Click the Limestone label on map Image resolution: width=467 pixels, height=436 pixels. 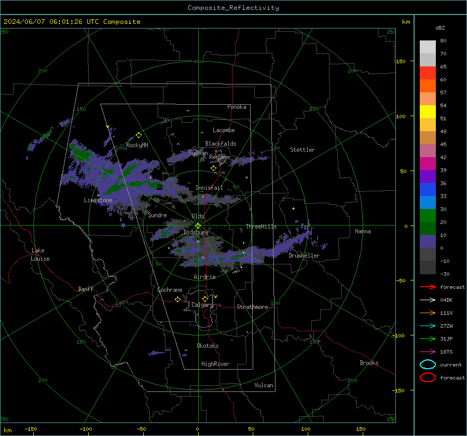tap(98, 200)
